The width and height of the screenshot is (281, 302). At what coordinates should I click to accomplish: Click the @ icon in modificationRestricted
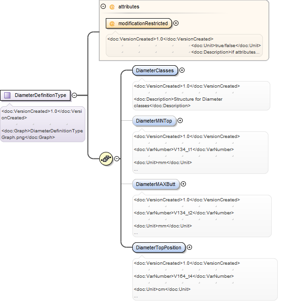112,23
